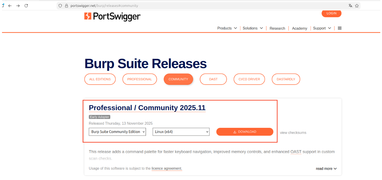Select the DAST filter
Screen dimensions: 382x180
213,79
